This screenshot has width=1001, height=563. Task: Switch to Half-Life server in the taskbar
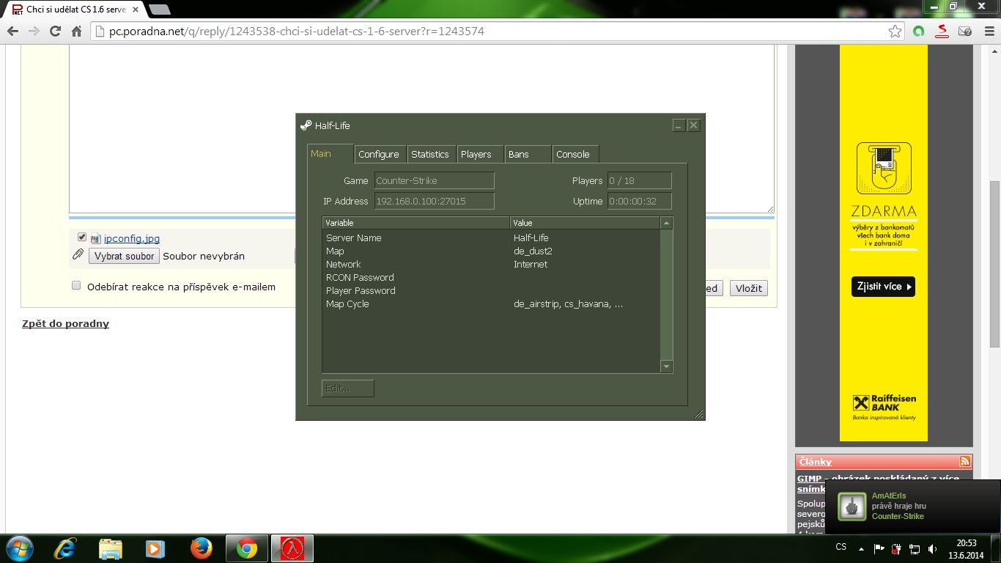click(292, 548)
